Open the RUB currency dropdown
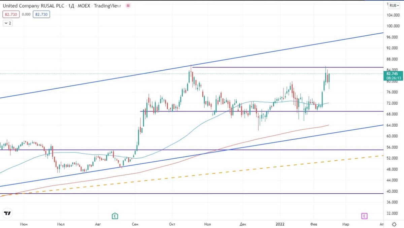 [x=394, y=5]
